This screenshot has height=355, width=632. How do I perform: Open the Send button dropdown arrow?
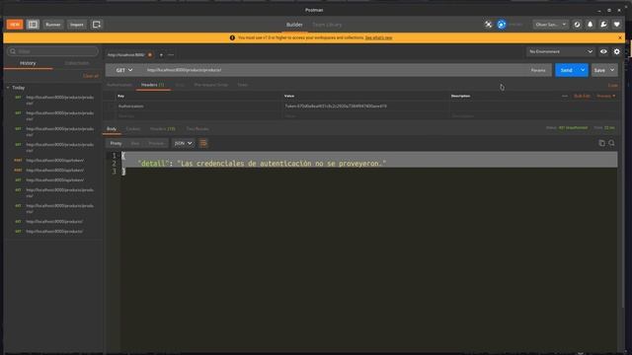(x=583, y=70)
